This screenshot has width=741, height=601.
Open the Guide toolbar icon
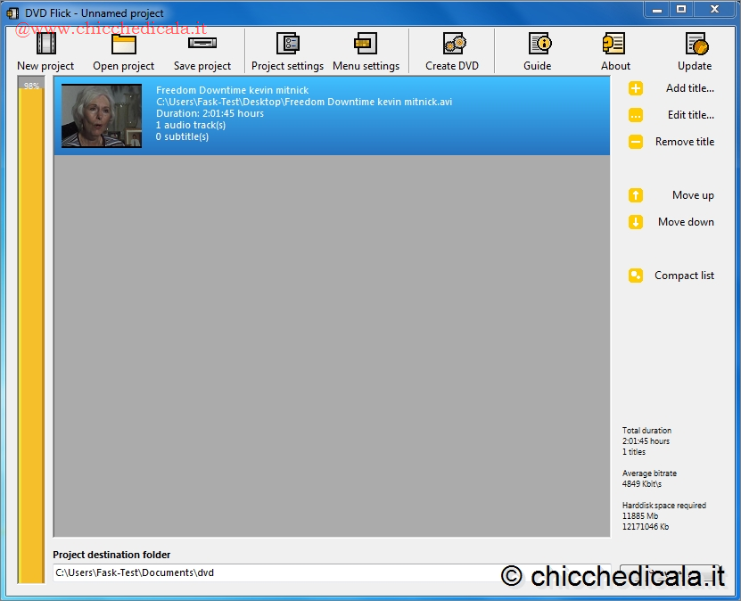[x=538, y=44]
